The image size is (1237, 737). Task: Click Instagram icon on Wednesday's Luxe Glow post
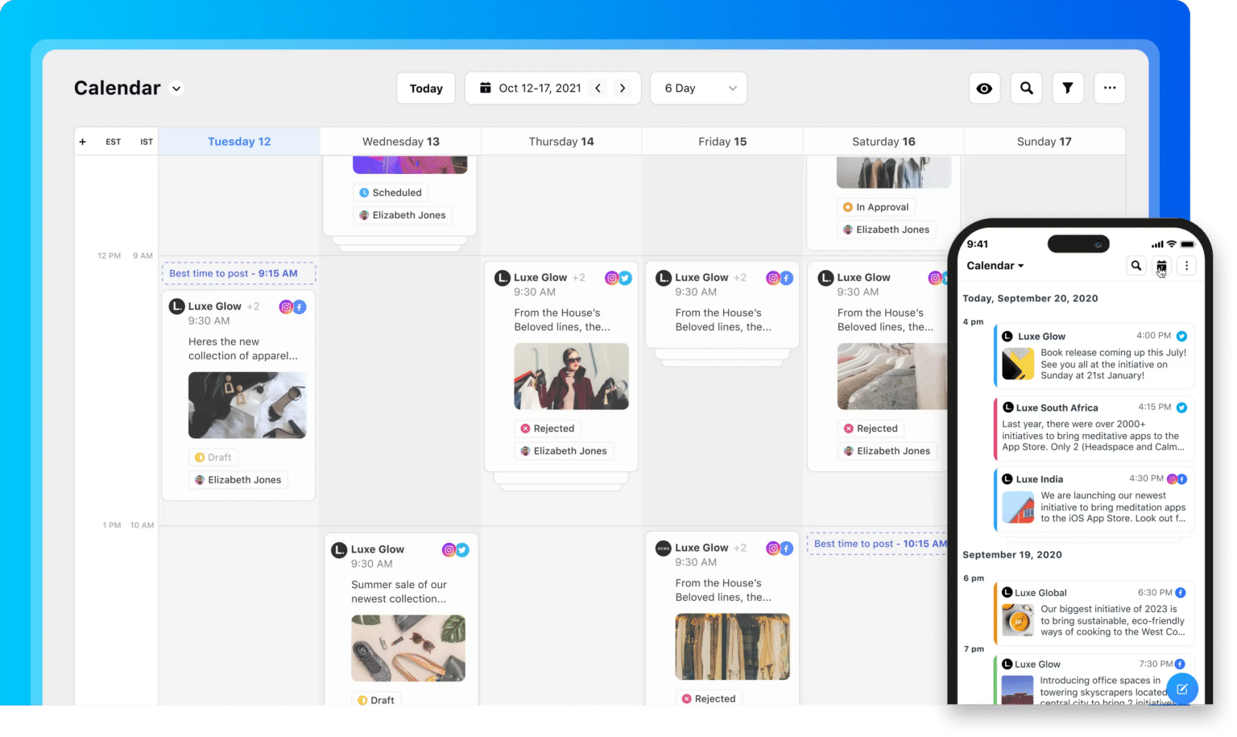click(449, 550)
